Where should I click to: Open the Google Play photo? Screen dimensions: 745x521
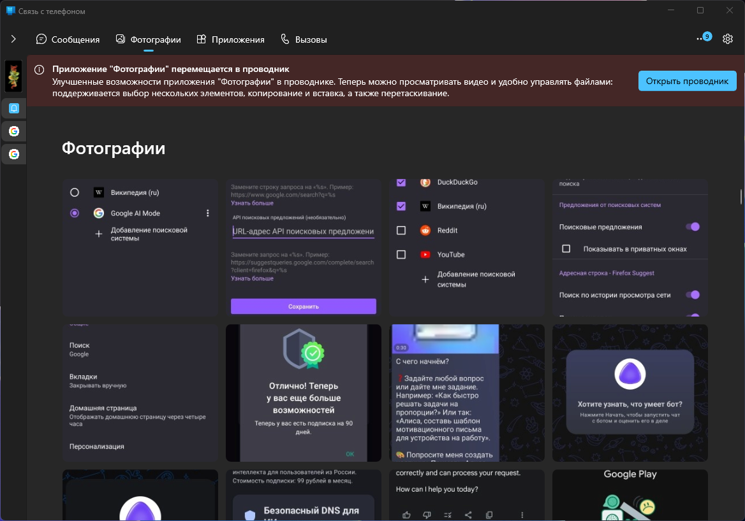pyautogui.click(x=630, y=495)
